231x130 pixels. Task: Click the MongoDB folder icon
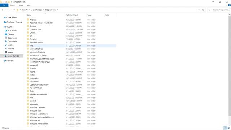pyautogui.click(x=28, y=65)
